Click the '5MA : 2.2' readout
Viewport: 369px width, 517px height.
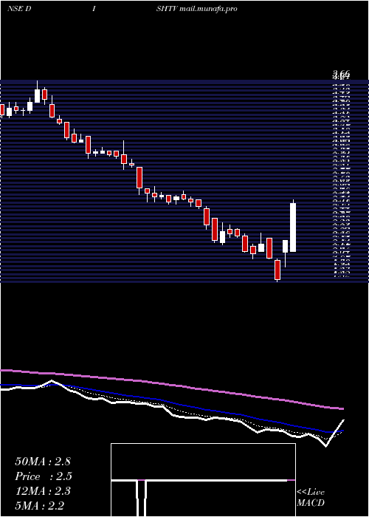click(x=40, y=506)
